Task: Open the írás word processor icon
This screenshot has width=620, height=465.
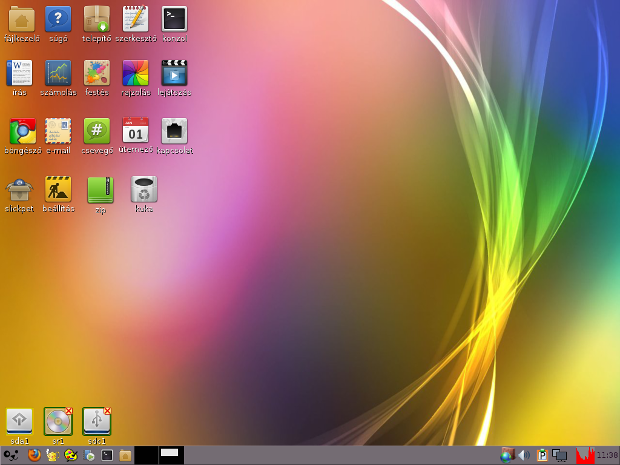Action: coord(19,73)
